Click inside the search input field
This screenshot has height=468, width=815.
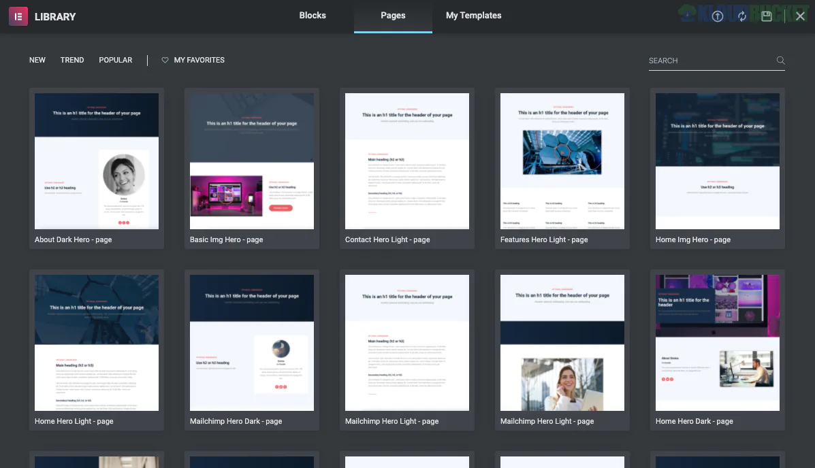click(x=708, y=61)
